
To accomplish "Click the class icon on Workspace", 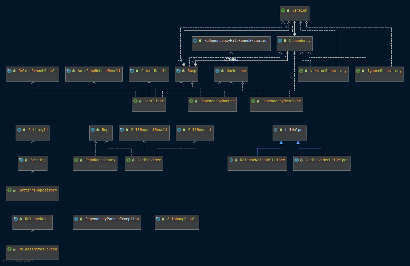I will pyautogui.click(x=218, y=71).
